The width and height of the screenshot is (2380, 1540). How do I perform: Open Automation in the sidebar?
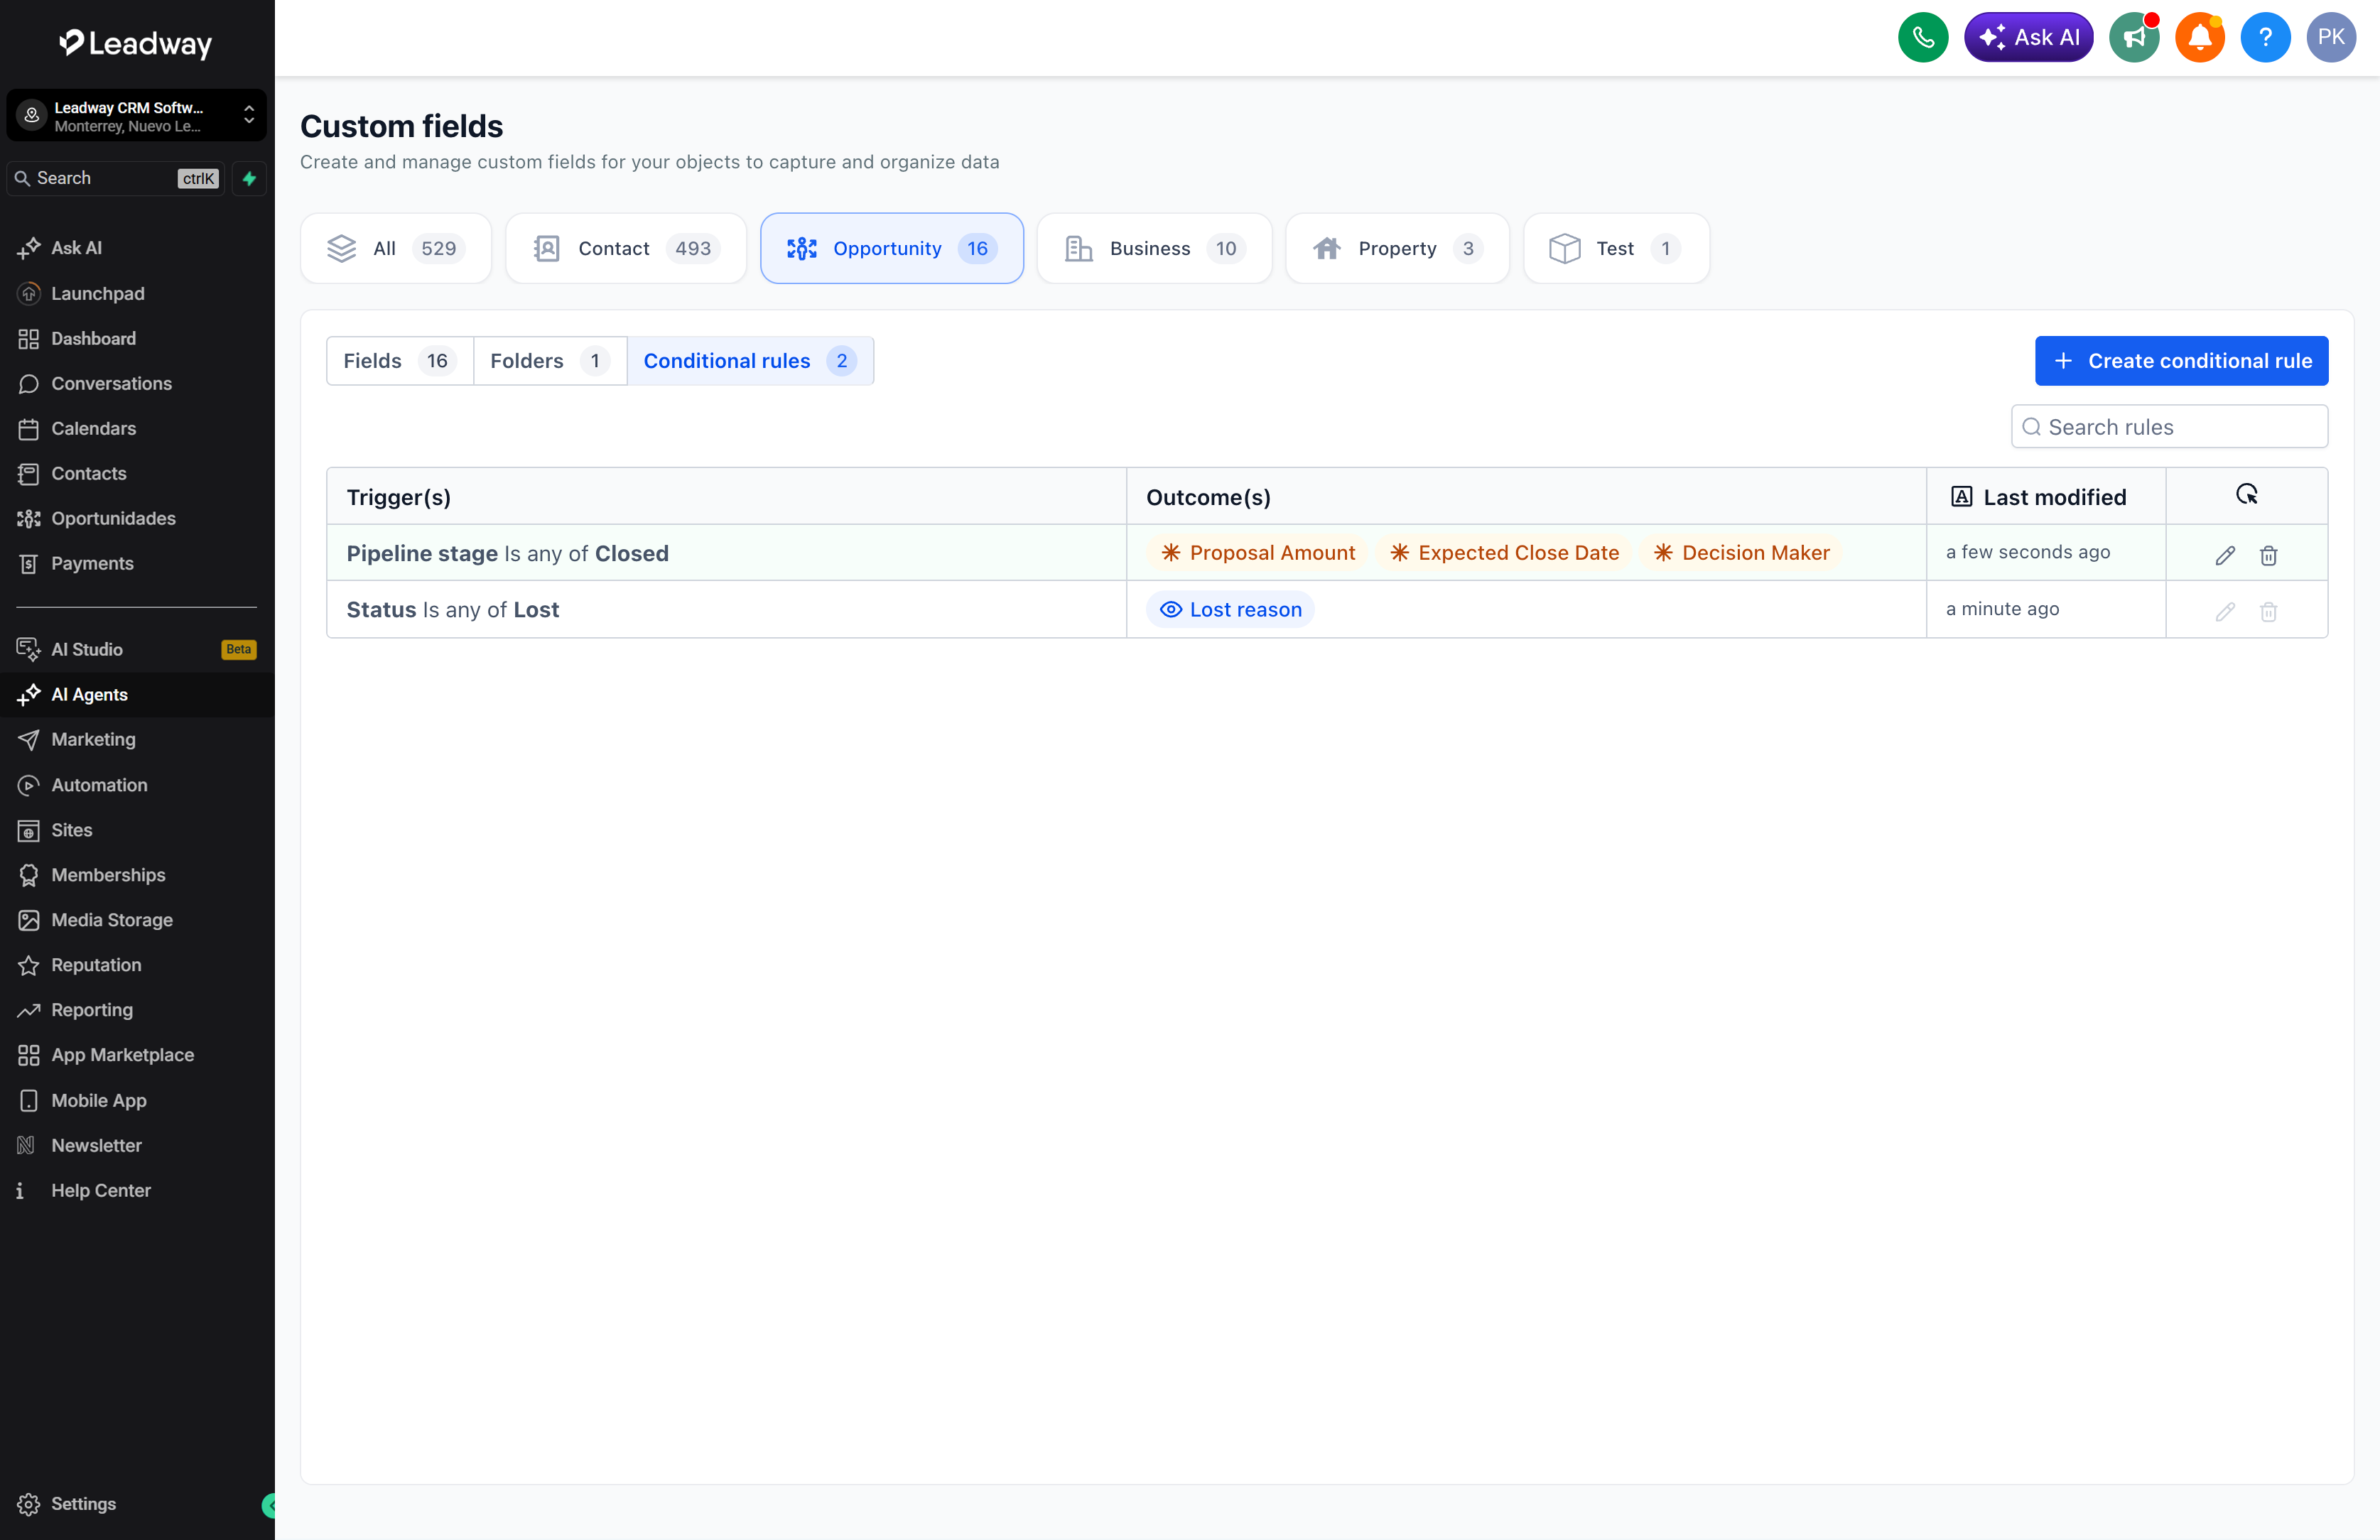(x=137, y=785)
